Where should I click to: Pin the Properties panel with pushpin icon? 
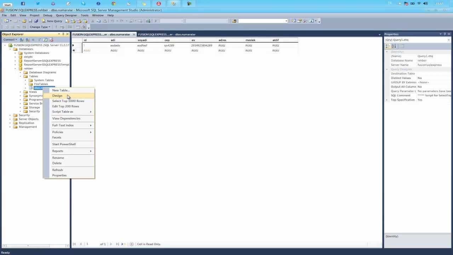click(x=445, y=34)
